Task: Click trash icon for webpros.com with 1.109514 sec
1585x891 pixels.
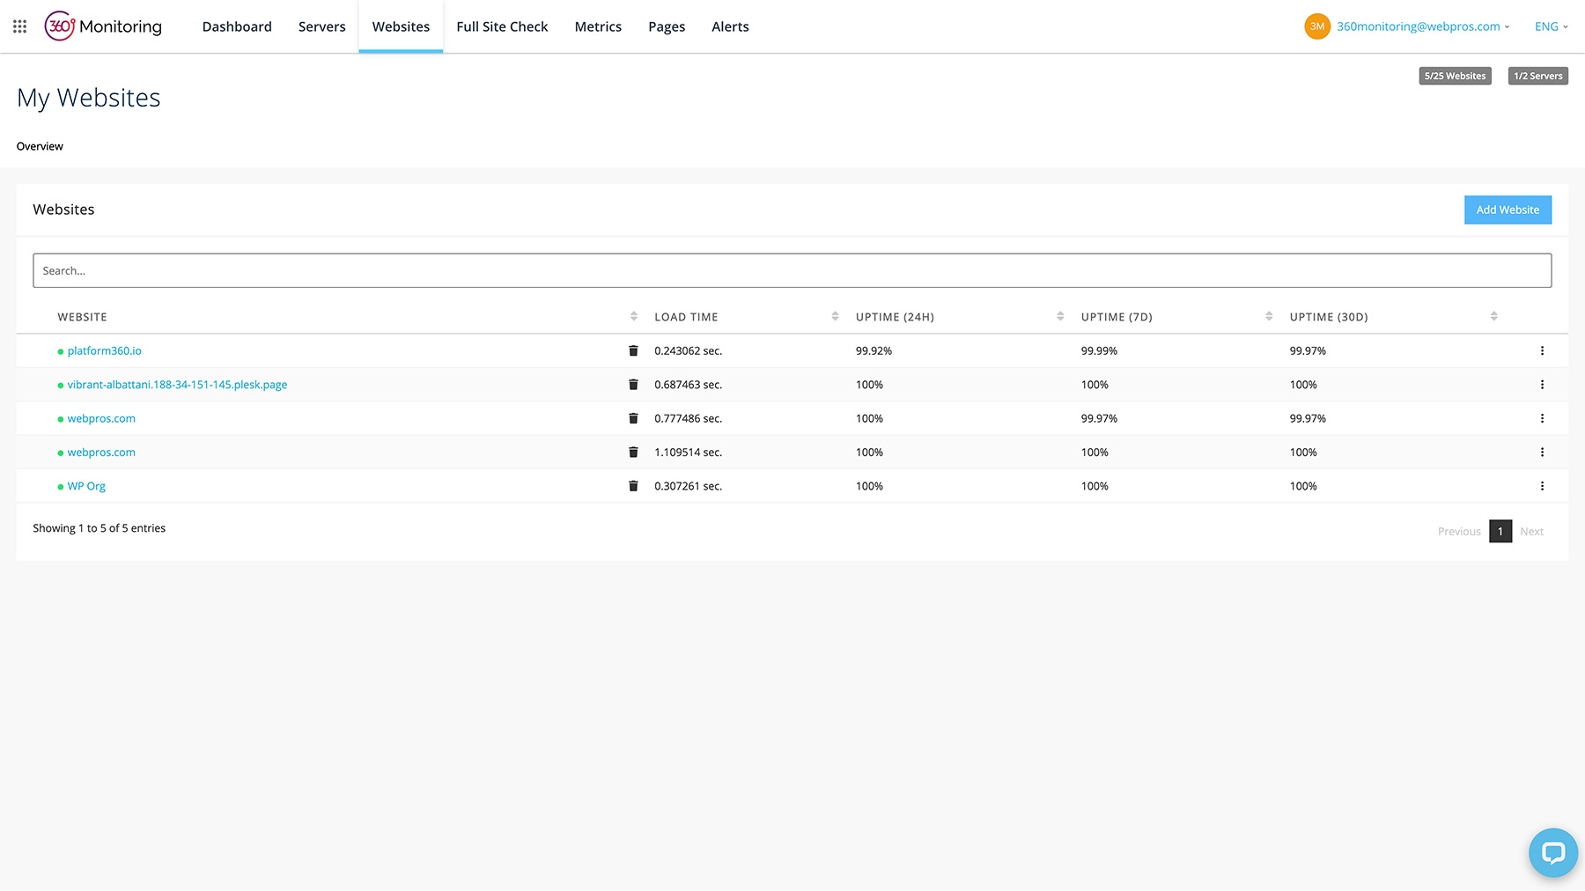Action: (x=633, y=453)
